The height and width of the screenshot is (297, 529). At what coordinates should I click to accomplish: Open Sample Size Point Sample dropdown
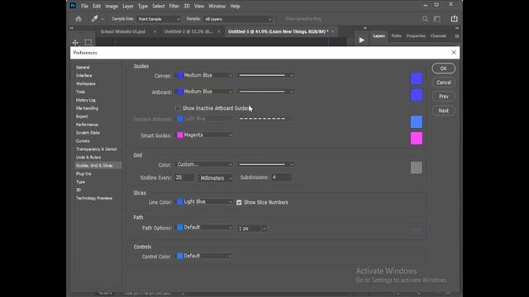159,19
